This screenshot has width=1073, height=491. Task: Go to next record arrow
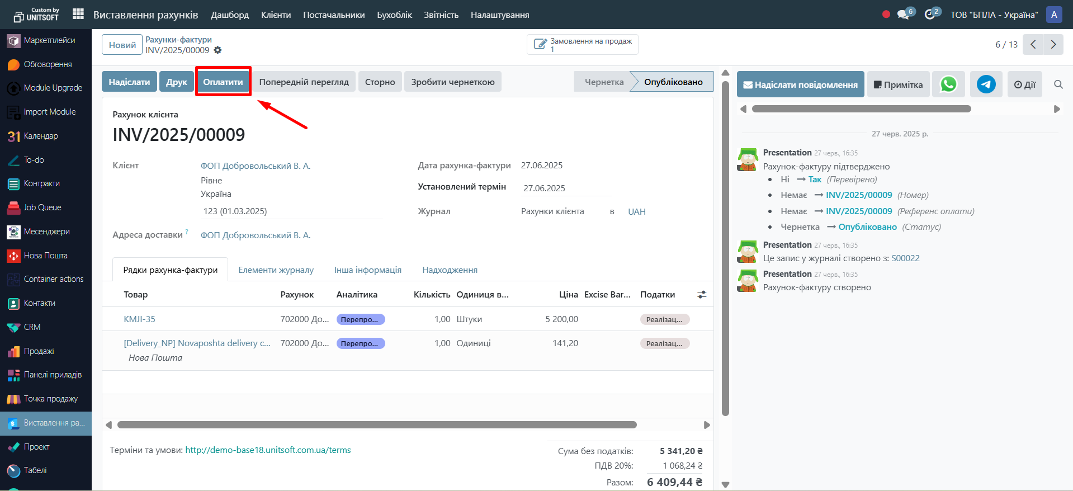pos(1053,45)
